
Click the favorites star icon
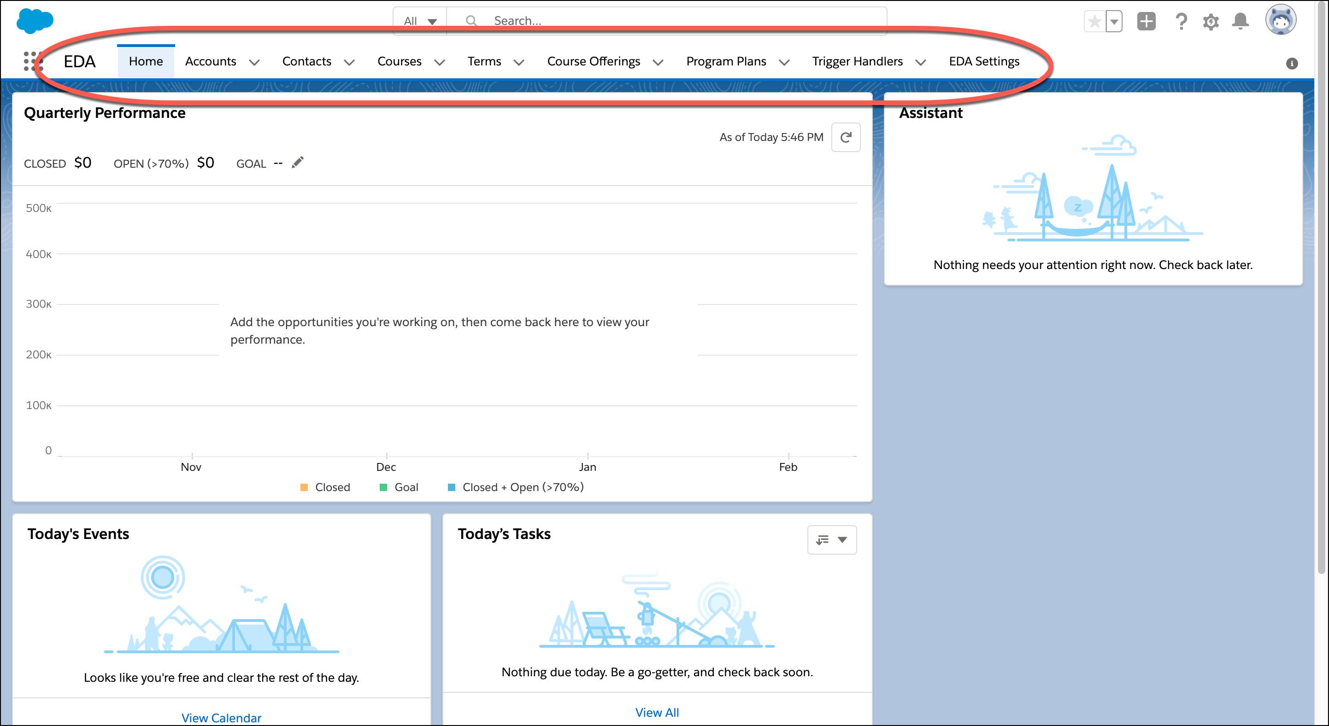point(1094,22)
